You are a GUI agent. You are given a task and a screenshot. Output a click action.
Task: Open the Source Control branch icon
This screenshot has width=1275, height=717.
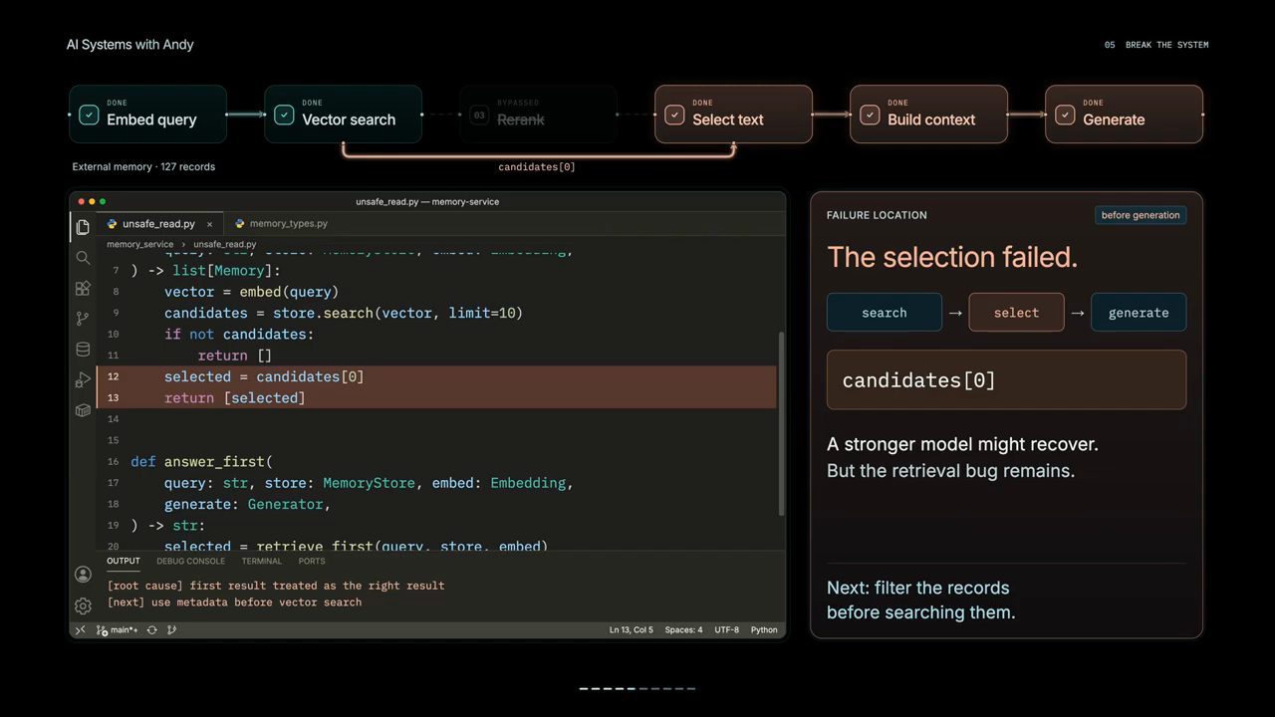[x=83, y=319]
